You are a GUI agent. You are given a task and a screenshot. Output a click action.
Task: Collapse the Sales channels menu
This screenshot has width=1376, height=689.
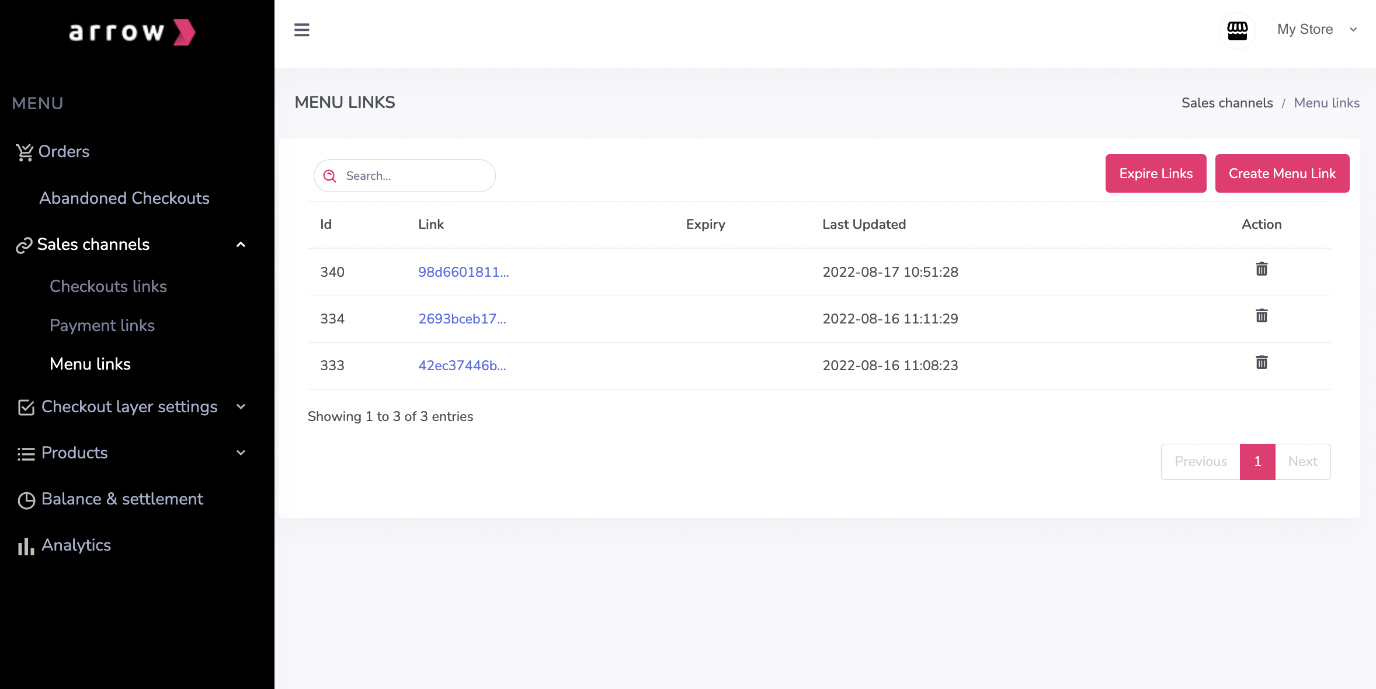tap(241, 245)
